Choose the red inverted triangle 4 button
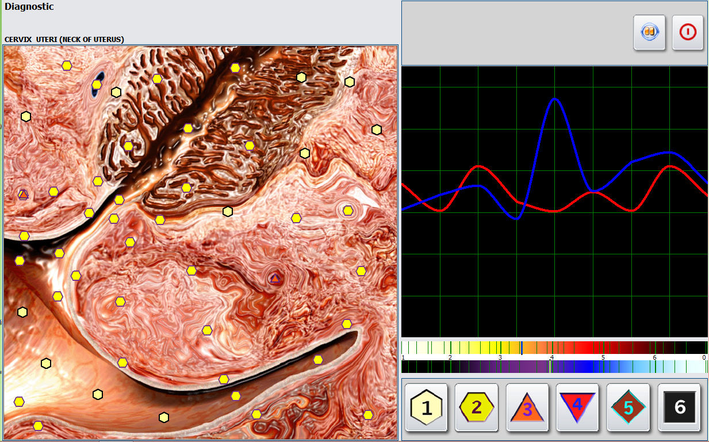 point(578,406)
